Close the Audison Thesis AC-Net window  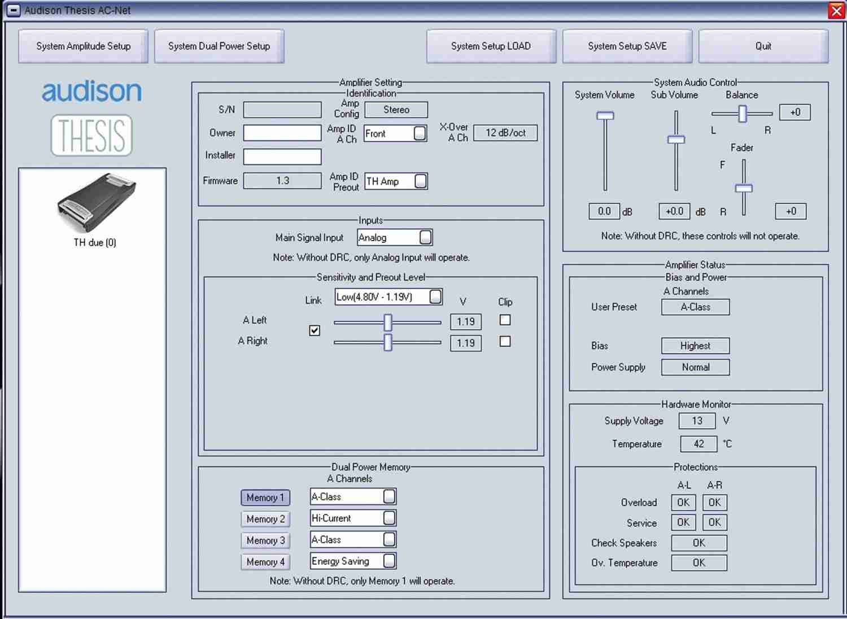pyautogui.click(x=836, y=11)
